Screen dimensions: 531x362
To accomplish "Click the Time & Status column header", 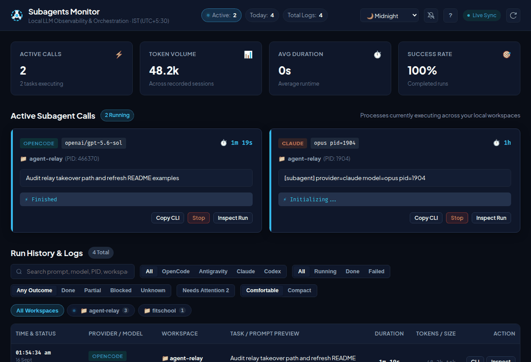I will (x=35, y=334).
